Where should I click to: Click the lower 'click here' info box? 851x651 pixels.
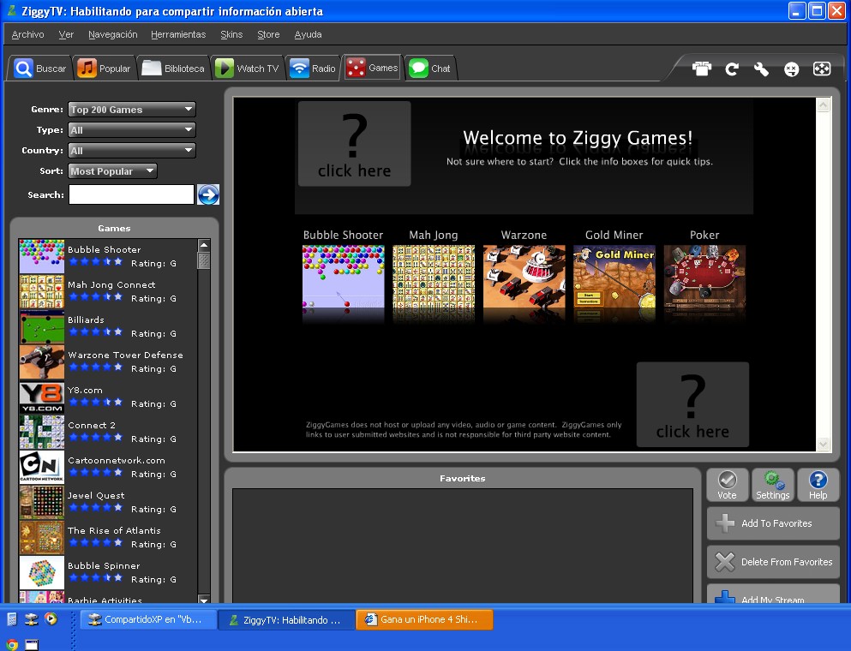pos(692,404)
